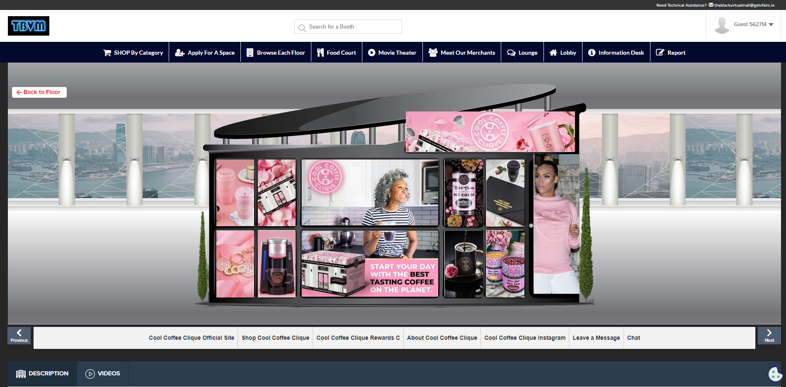Click Back to Floor button

click(39, 92)
